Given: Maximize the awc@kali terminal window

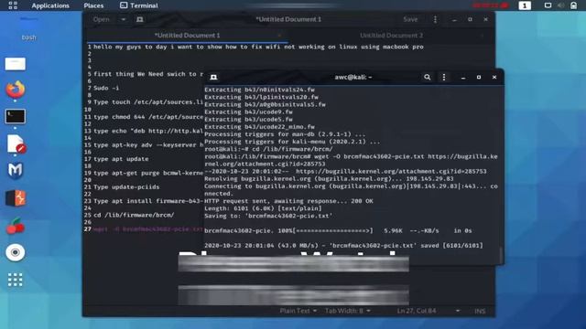Looking at the screenshot, I should [479, 77].
